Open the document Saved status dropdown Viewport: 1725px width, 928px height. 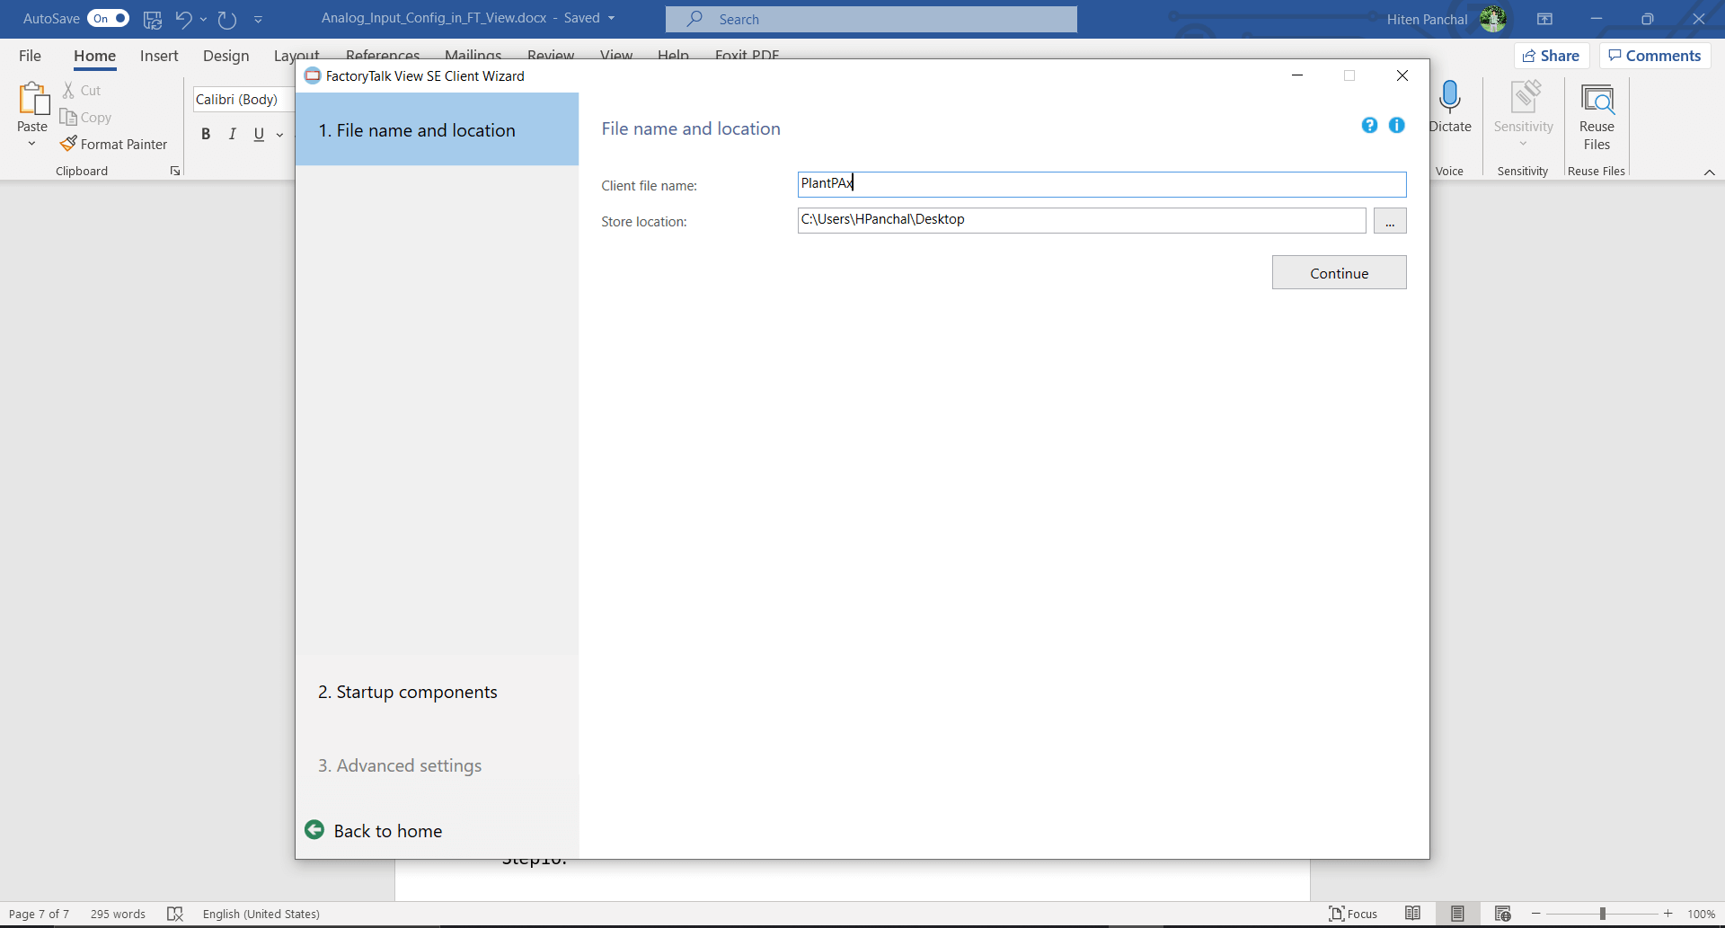pos(612,18)
